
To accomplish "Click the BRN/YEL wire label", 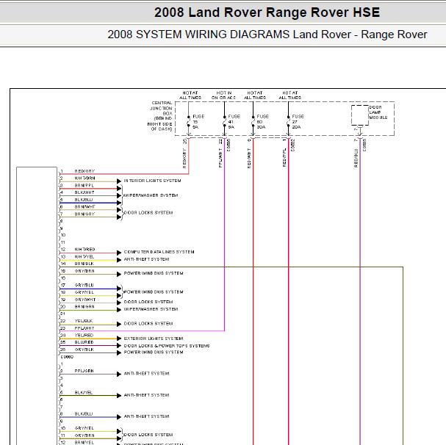I will (x=84, y=443).
